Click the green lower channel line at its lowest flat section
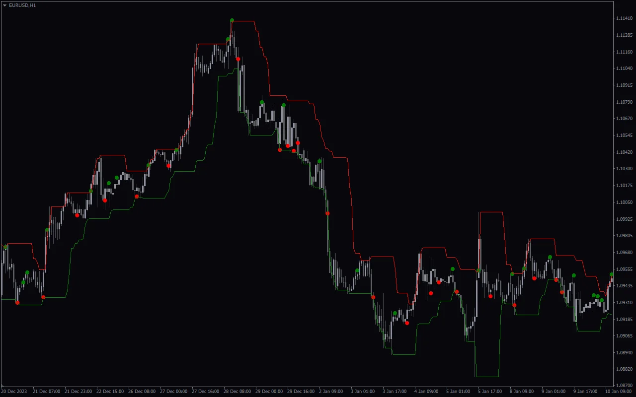The width and height of the screenshot is (636, 397). tap(487, 376)
